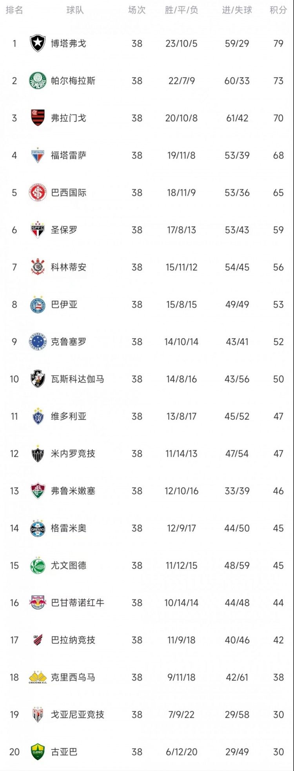Screen dimensions: 294x771
Task: Open the Corinthians club crest icon
Action: tap(38, 267)
